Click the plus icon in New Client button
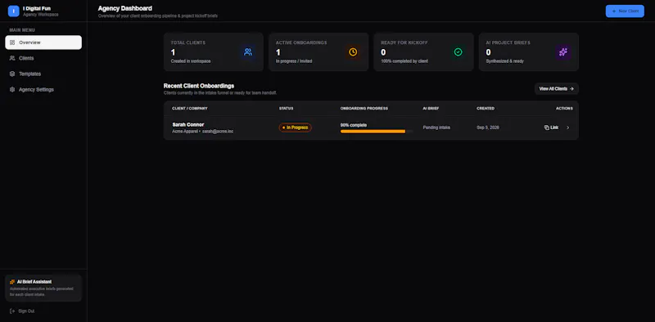 coord(614,11)
